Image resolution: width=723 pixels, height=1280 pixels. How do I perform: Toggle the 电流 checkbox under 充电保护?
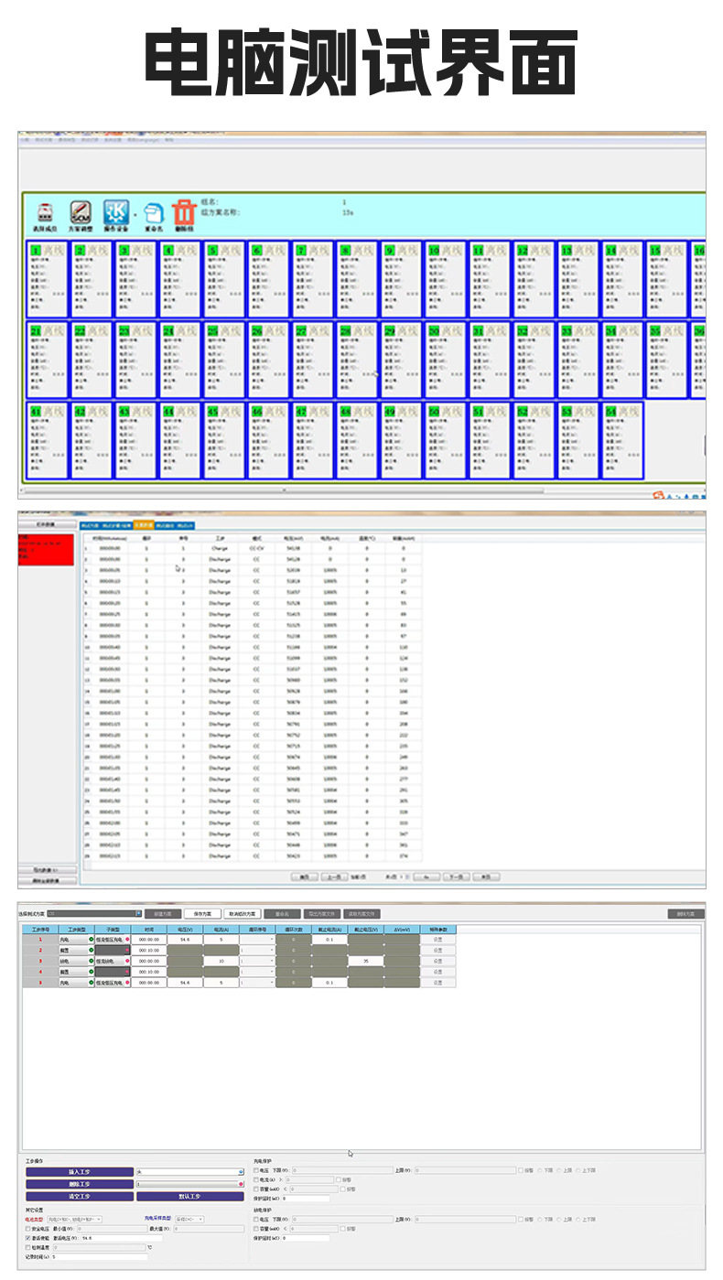(256, 1180)
